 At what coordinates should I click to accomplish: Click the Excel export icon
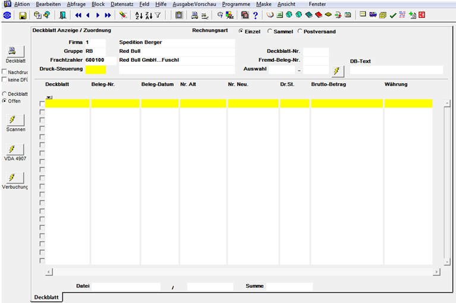[x=280, y=15]
